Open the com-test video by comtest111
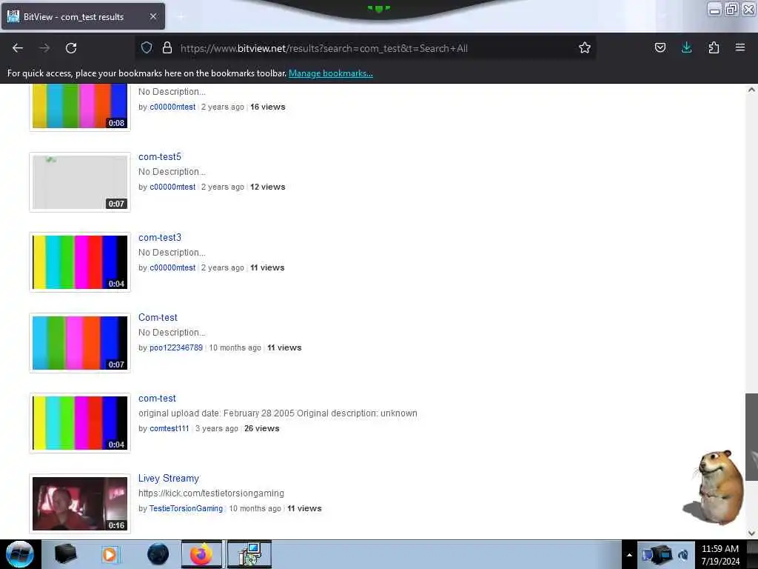This screenshot has height=569, width=758. [157, 398]
